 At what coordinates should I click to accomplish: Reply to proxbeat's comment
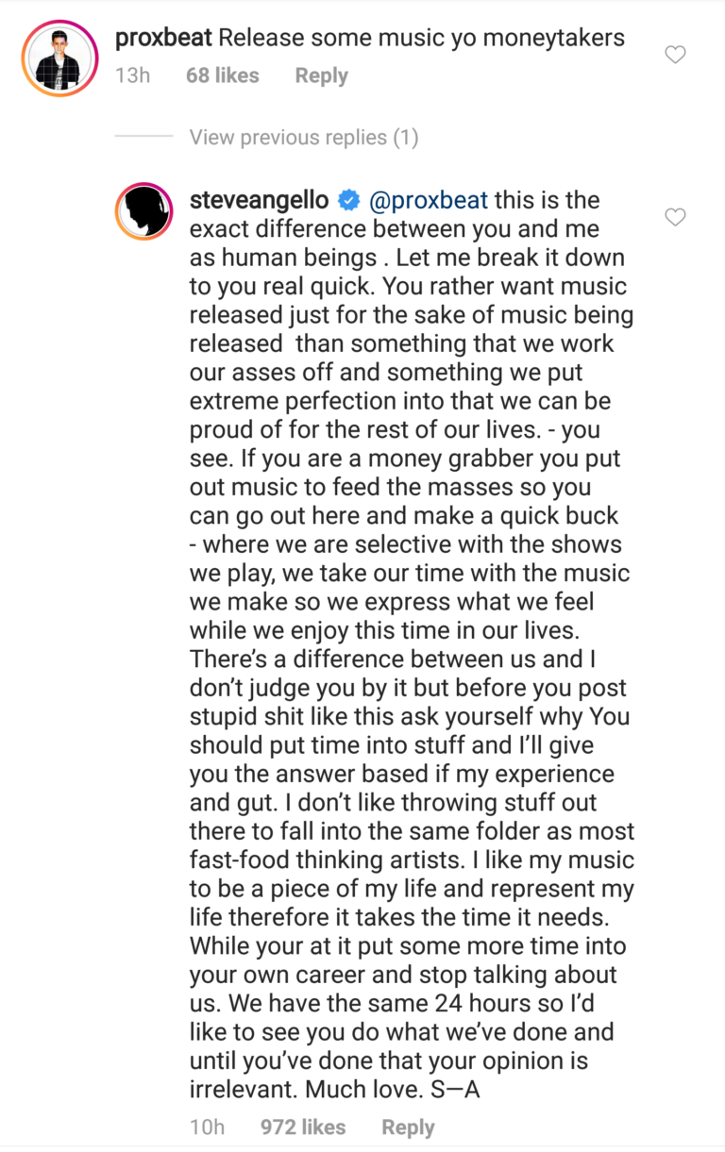click(x=321, y=75)
